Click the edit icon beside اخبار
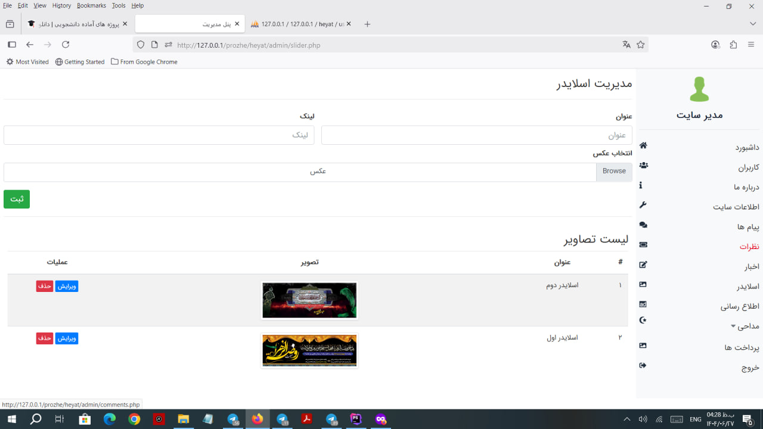This screenshot has width=763, height=429. tap(643, 265)
